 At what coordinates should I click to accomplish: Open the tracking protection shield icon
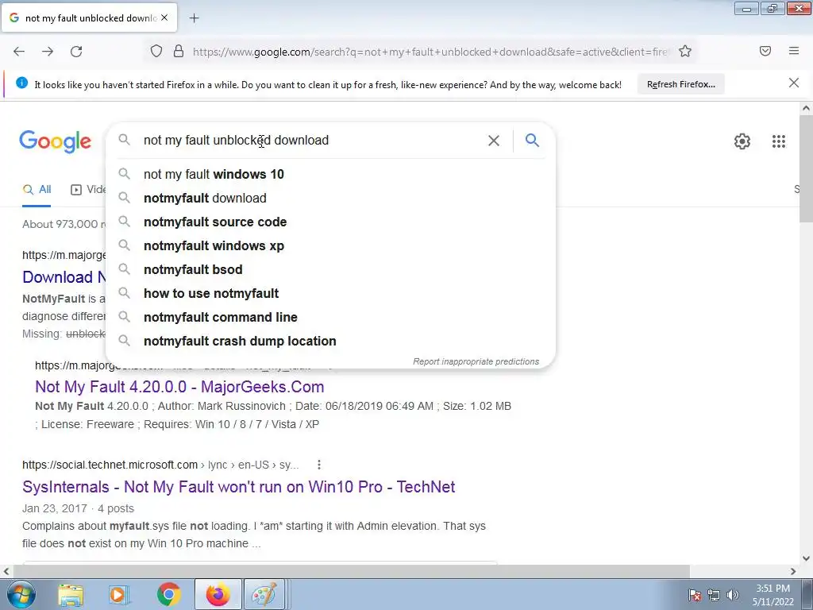[x=156, y=52]
